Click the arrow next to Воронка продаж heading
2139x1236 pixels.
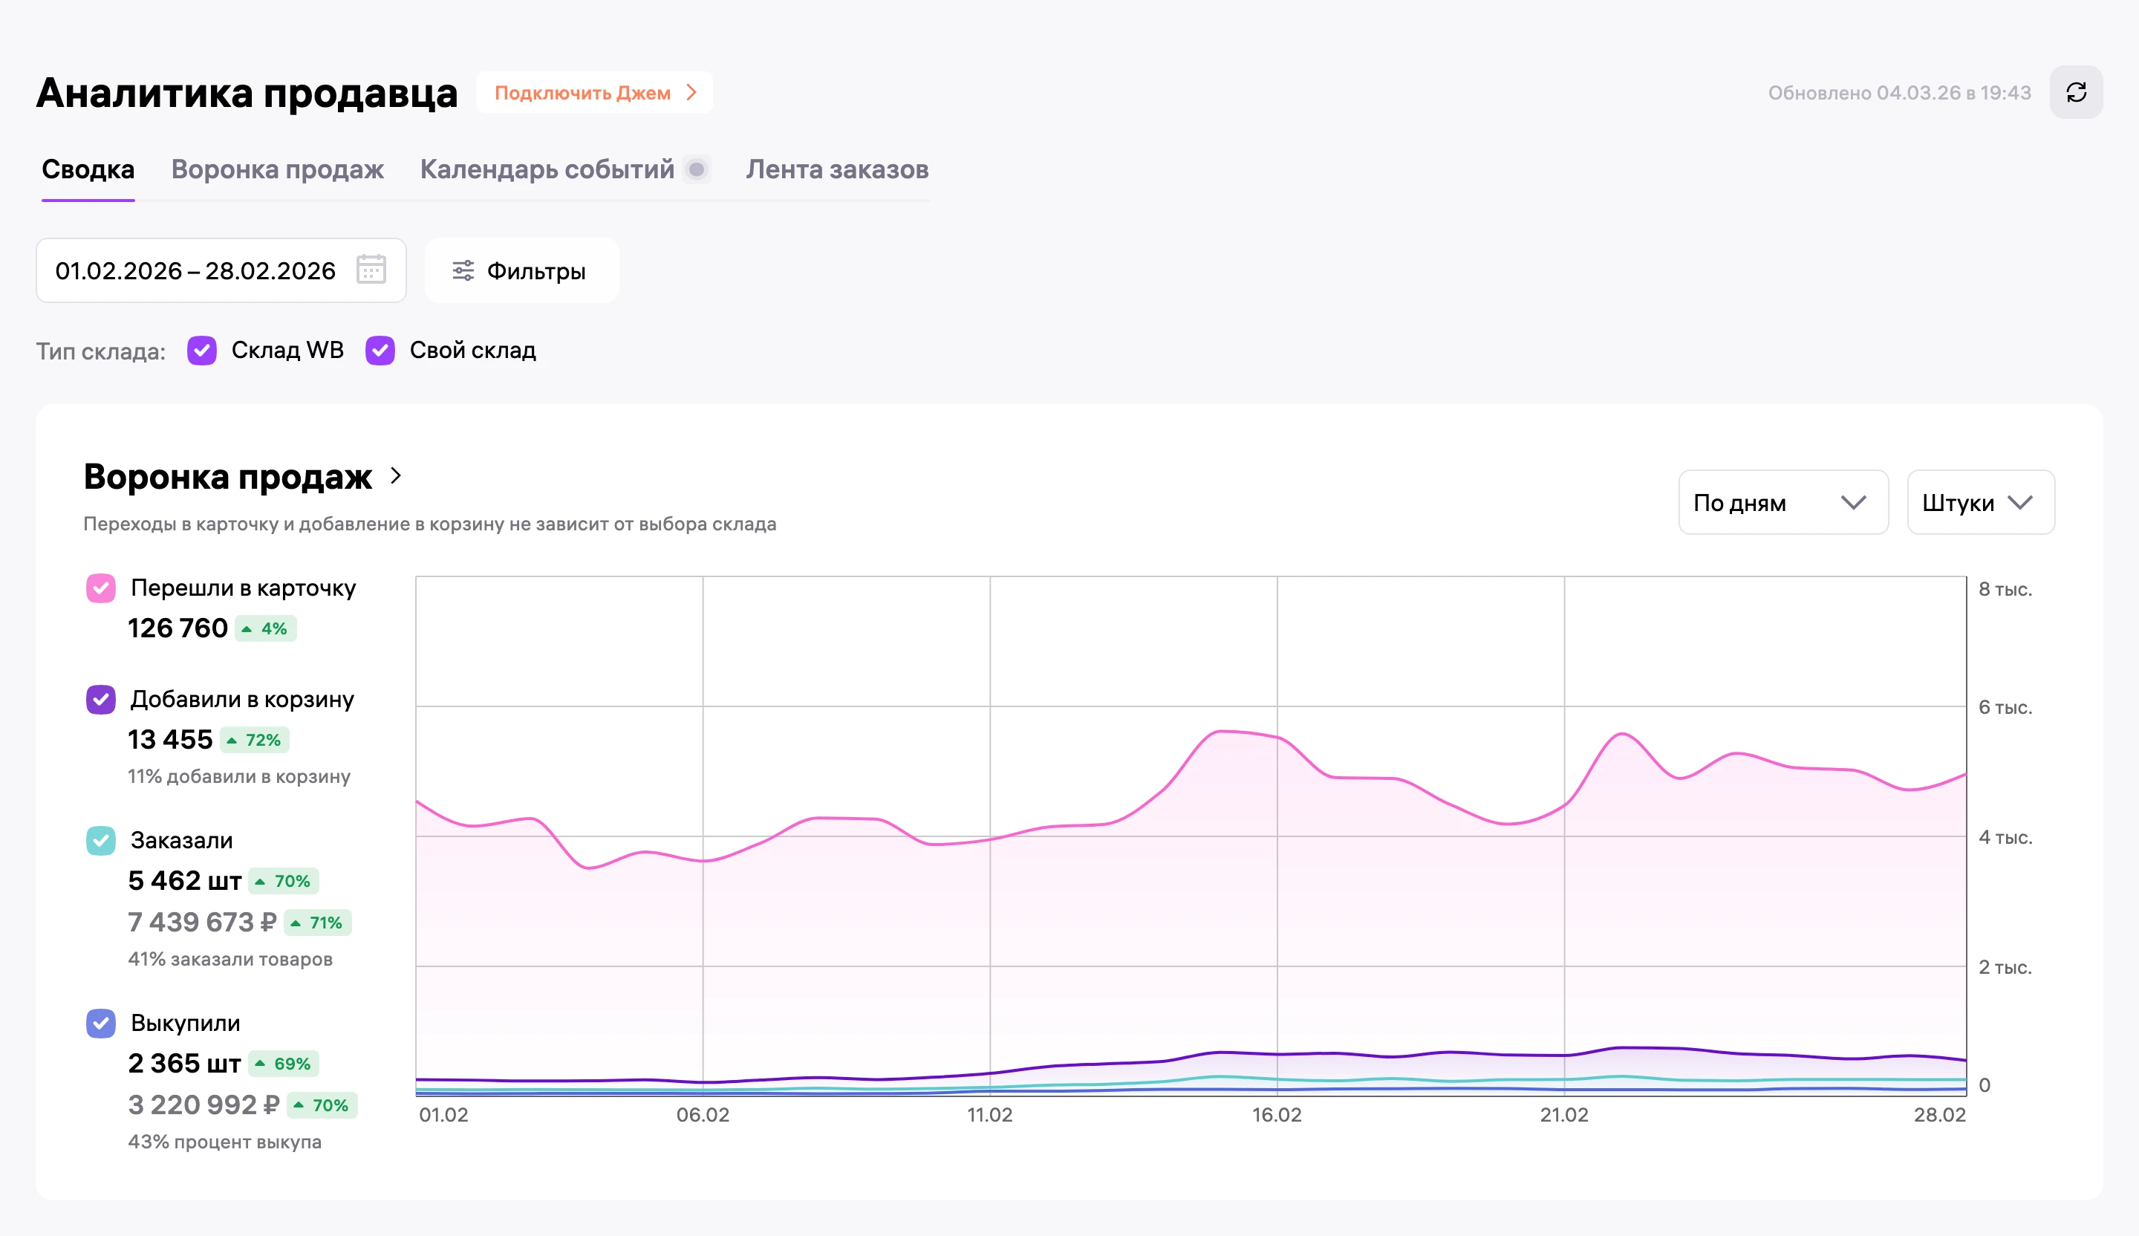pos(396,475)
